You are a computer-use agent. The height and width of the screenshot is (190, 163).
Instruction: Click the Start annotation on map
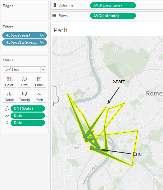(119, 82)
